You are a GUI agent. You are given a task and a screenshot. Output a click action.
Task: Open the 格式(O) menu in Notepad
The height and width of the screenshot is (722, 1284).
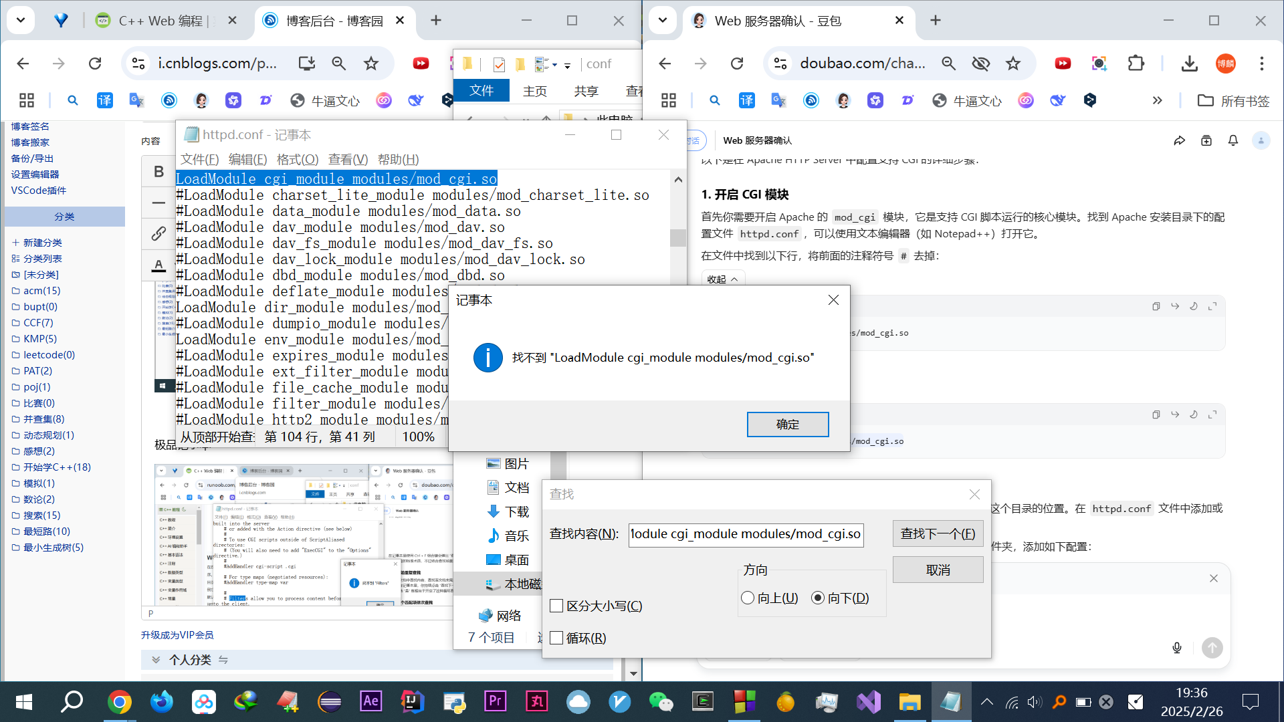coord(297,159)
